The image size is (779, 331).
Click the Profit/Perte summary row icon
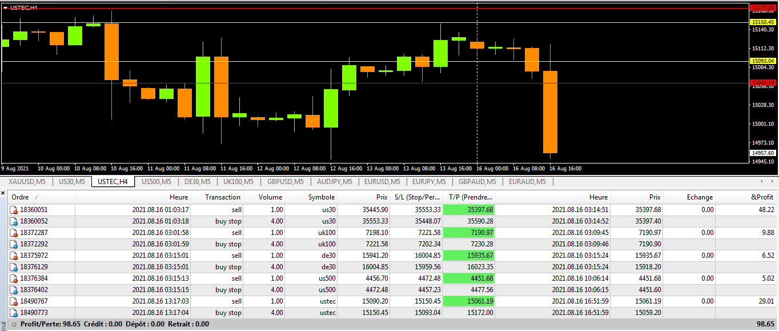tap(14, 324)
